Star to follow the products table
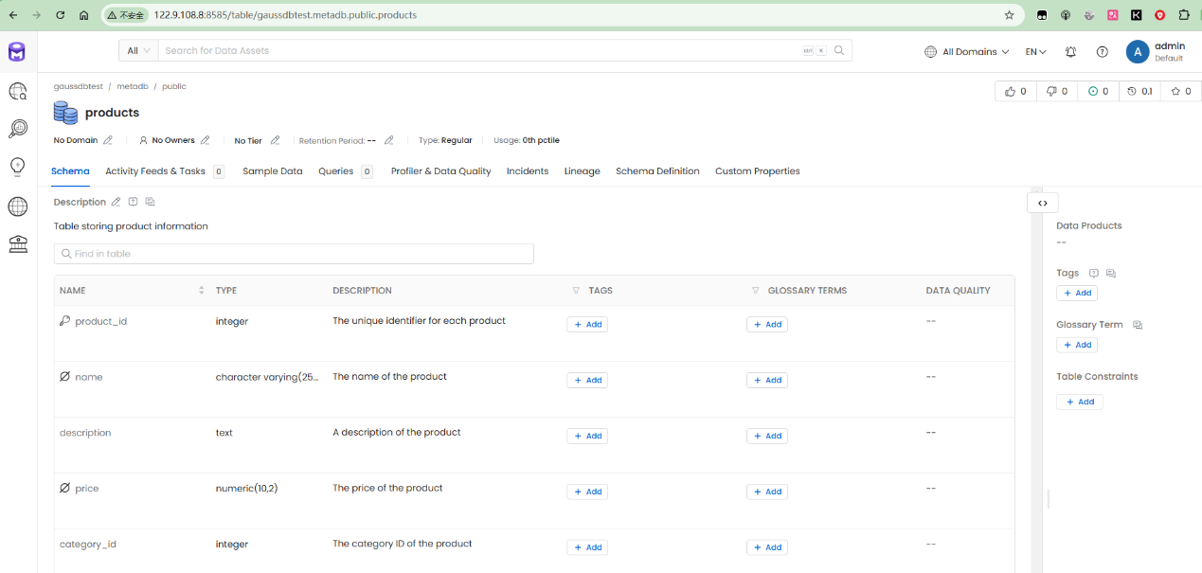Viewport: 1202px width, 573px height. [1180, 91]
